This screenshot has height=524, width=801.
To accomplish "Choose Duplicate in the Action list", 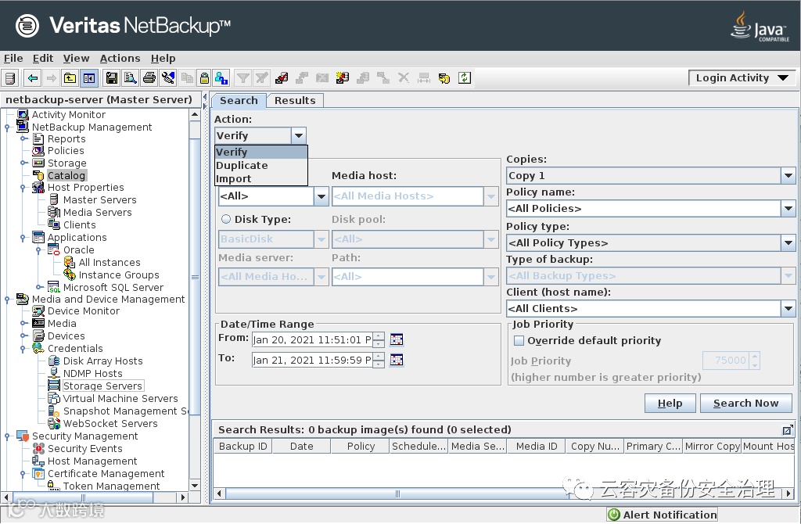I will click(261, 166).
